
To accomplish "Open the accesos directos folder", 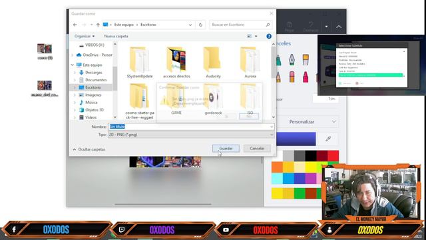I will pyautogui.click(x=176, y=63).
